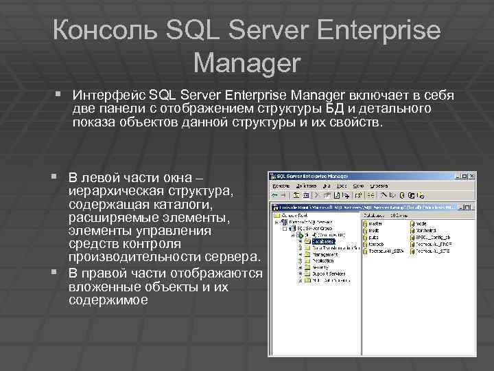This screenshot has width=494, height=371.
Task: Click the Export List toolbar icon
Action: point(346,195)
